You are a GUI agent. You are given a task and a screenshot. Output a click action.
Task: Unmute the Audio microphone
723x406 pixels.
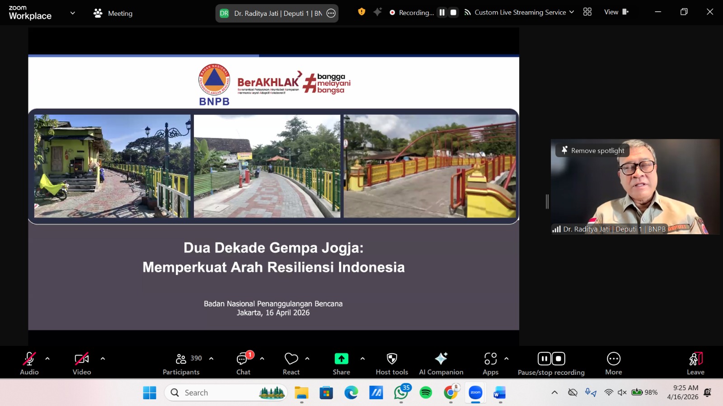(29, 359)
